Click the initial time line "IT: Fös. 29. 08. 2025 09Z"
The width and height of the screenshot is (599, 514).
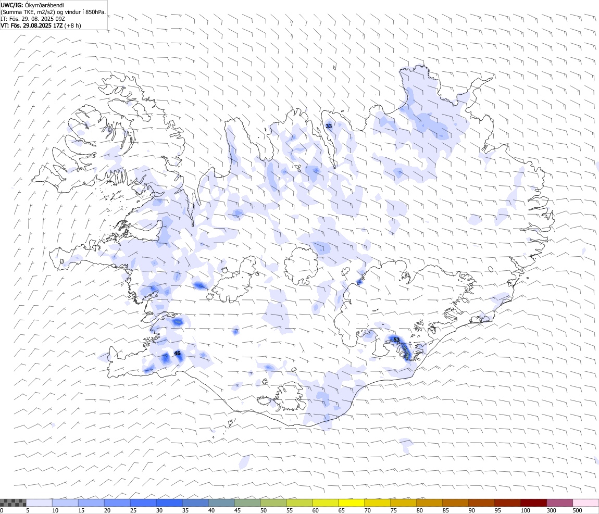[32, 19]
